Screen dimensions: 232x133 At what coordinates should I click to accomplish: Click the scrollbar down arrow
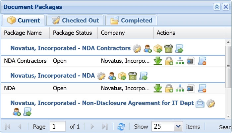tap(228, 116)
